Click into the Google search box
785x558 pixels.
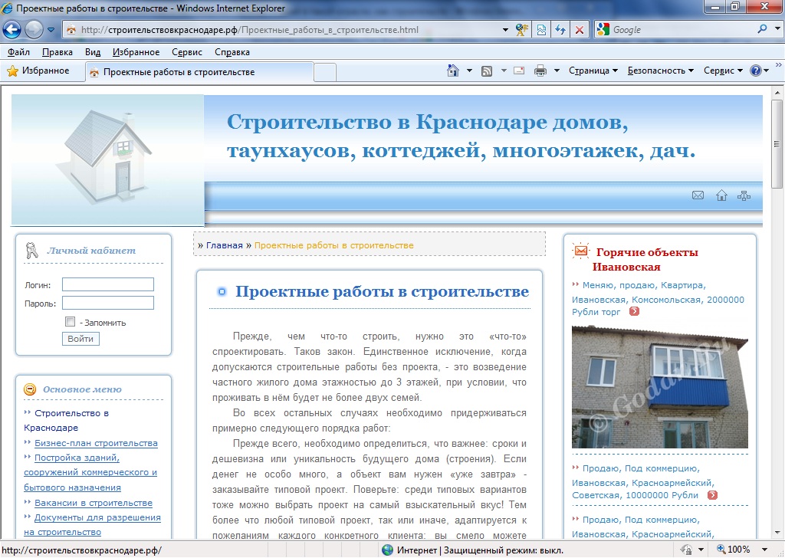(681, 30)
